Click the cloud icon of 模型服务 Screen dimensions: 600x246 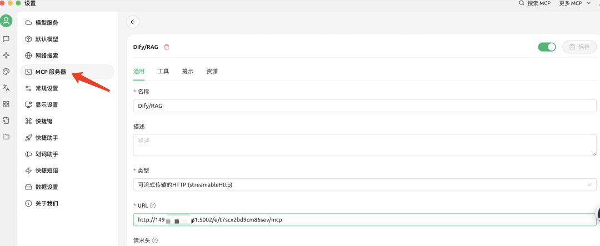28,23
